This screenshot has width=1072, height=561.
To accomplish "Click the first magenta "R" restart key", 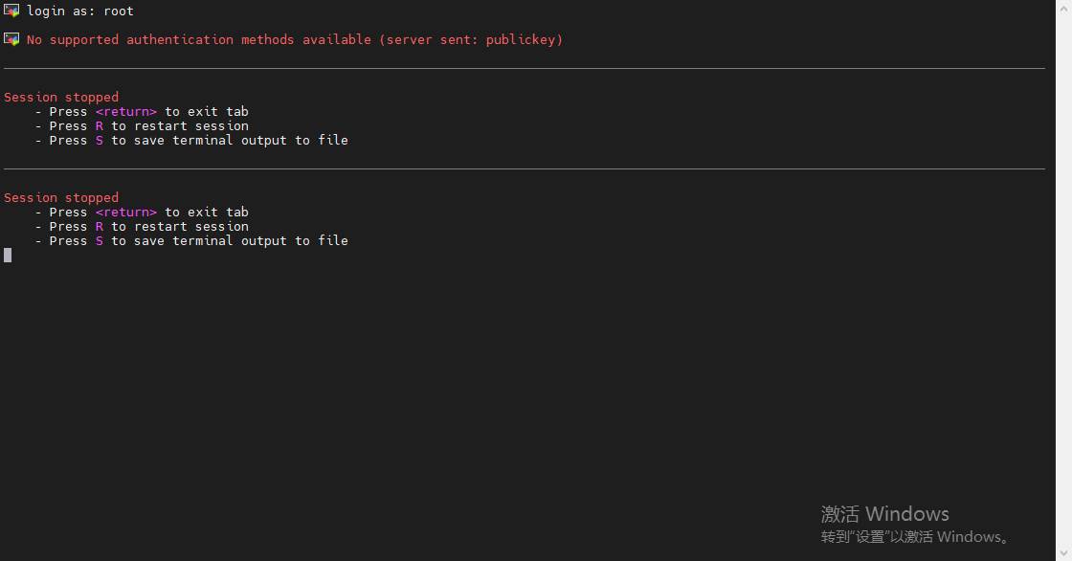I will pyautogui.click(x=100, y=126).
